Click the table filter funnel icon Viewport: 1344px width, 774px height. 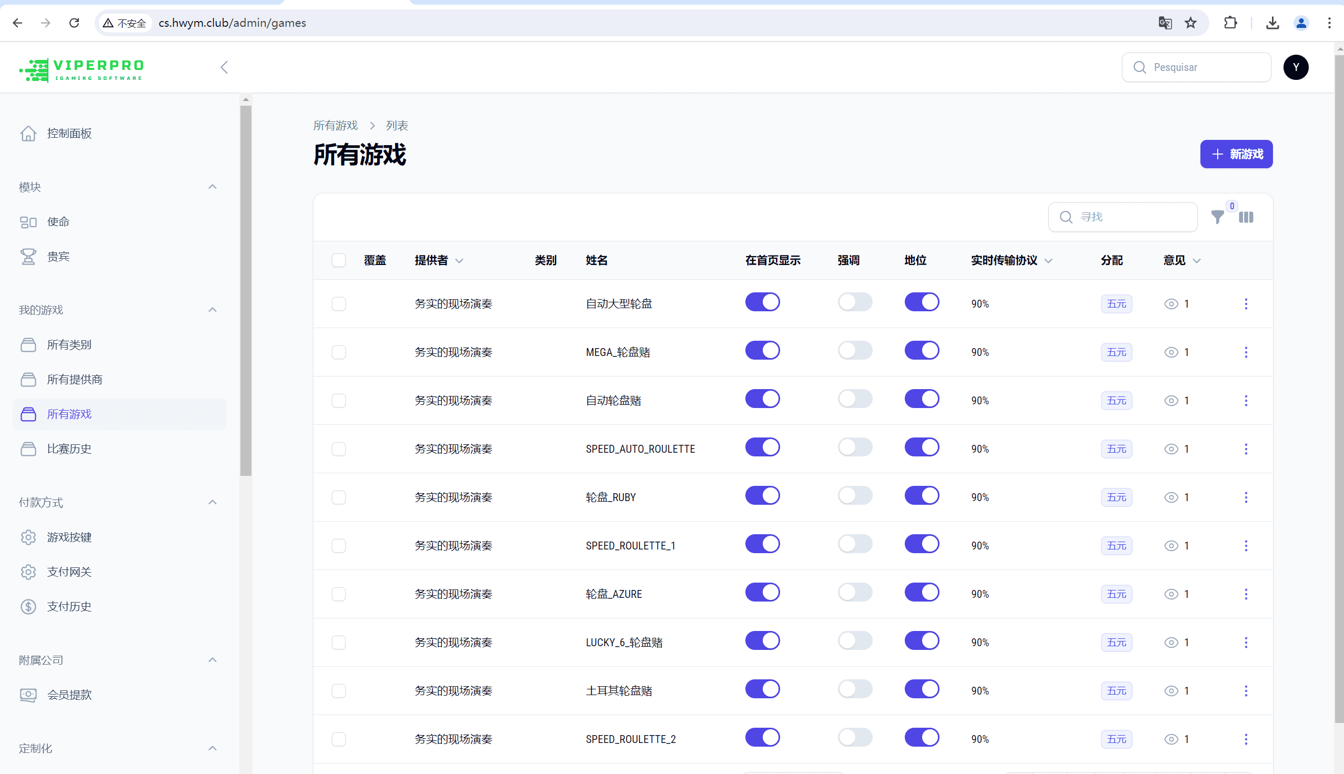(1217, 217)
